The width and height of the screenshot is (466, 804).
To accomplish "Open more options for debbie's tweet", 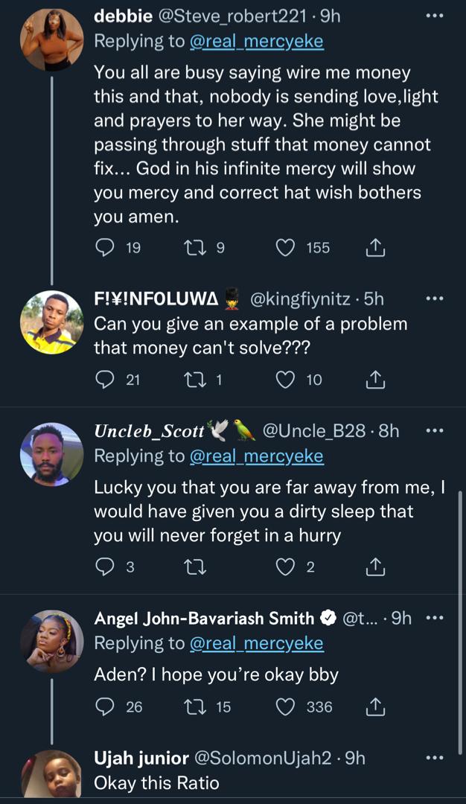I will tap(434, 16).
